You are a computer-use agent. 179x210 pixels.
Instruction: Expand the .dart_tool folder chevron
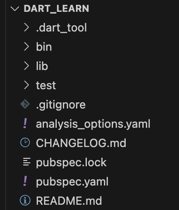(x=27, y=28)
